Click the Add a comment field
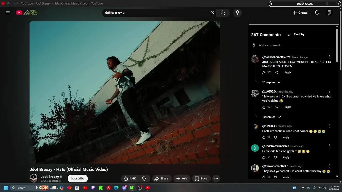The width and height of the screenshot is (342, 192). [x=294, y=45]
